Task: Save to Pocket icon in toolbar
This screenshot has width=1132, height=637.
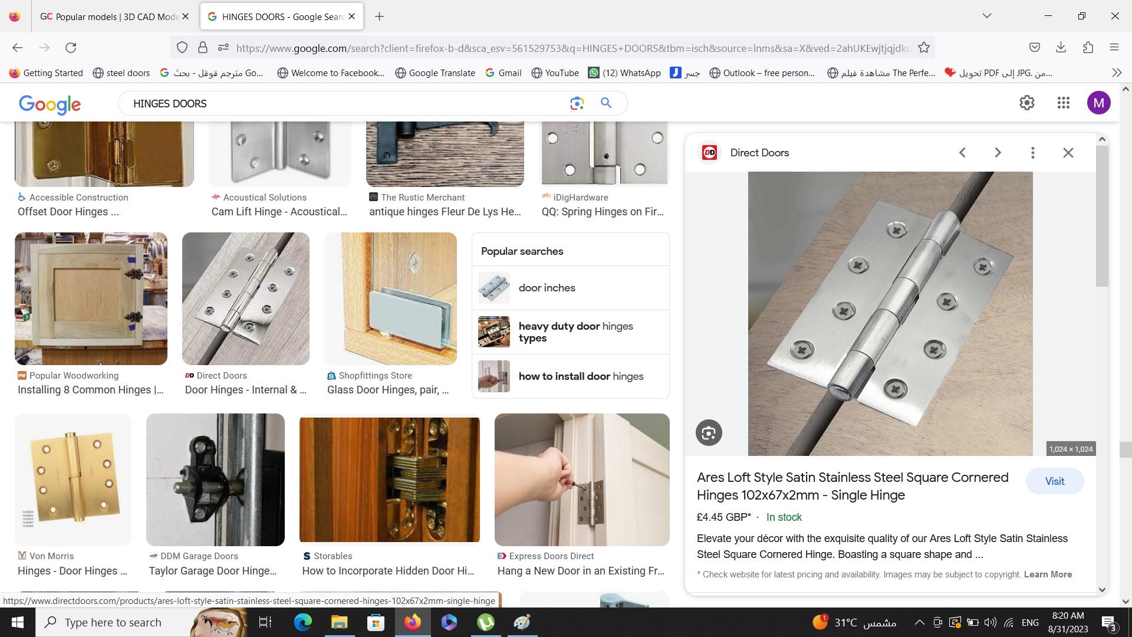Action: pos(1034,48)
